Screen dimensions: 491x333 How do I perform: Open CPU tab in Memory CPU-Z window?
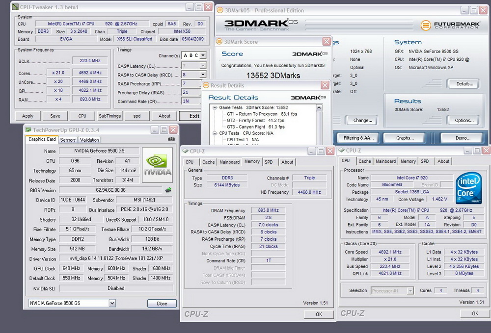(x=190, y=162)
